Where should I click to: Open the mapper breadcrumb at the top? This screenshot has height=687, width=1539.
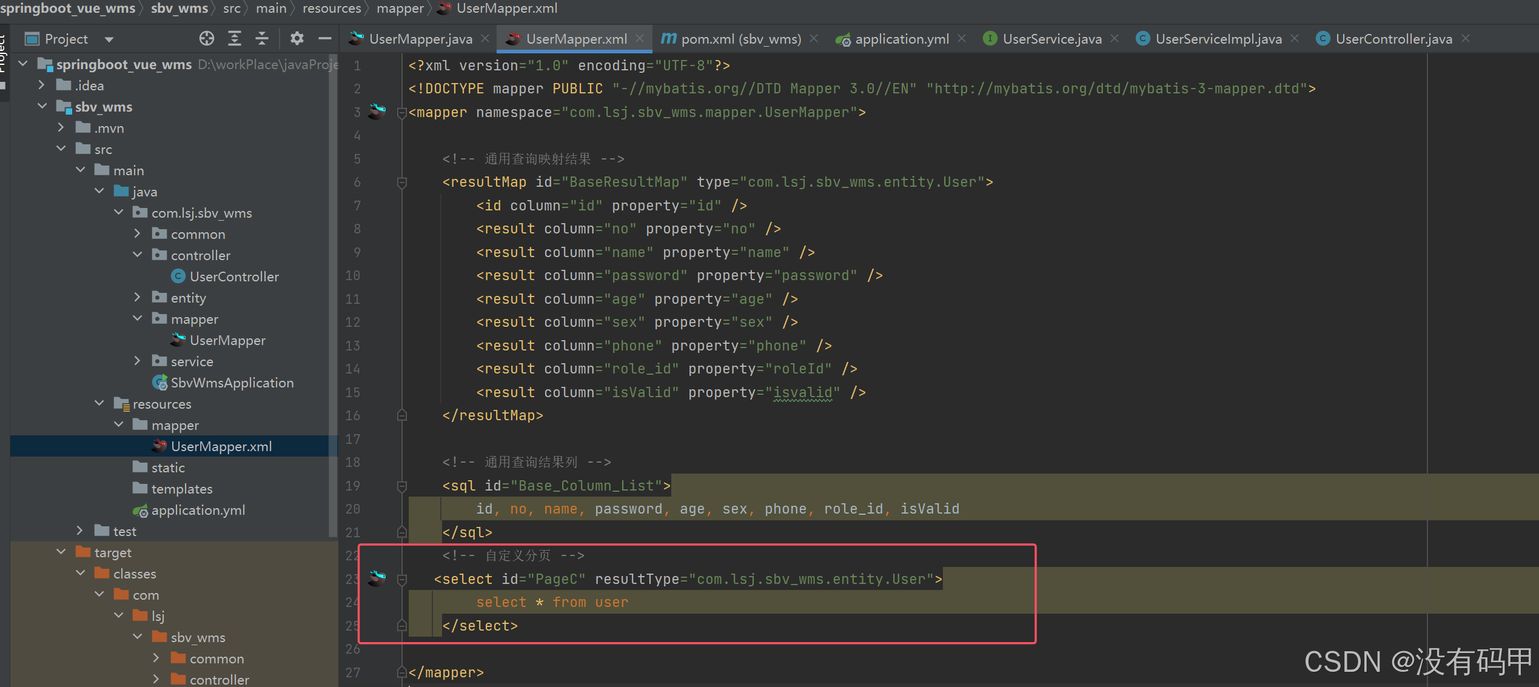coord(400,8)
